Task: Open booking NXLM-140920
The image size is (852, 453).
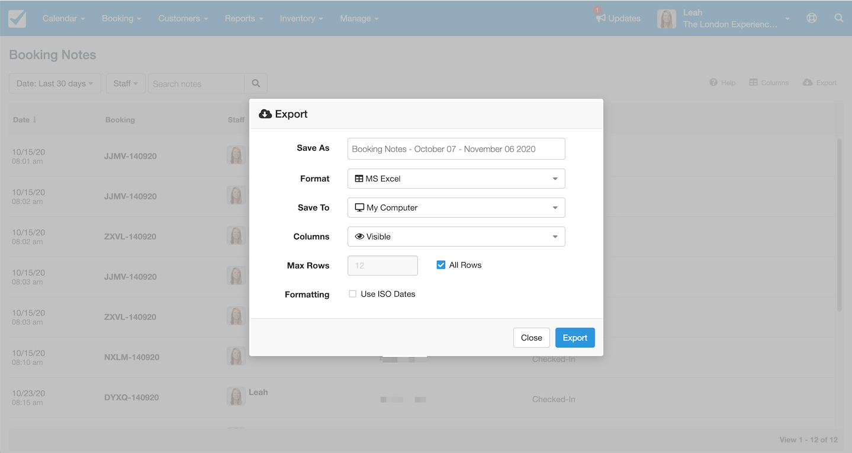Action: point(131,357)
